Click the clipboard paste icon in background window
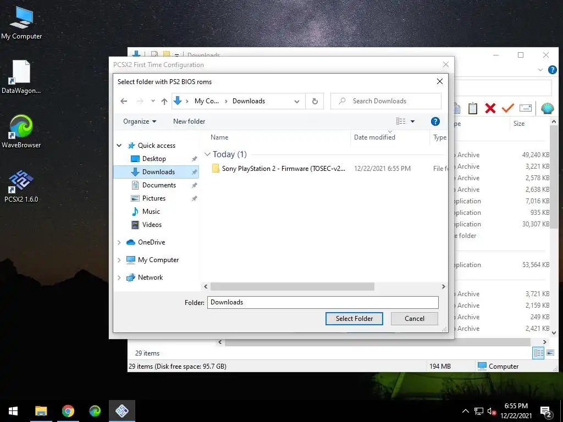Viewport: 563px width, 422px height. [472, 108]
